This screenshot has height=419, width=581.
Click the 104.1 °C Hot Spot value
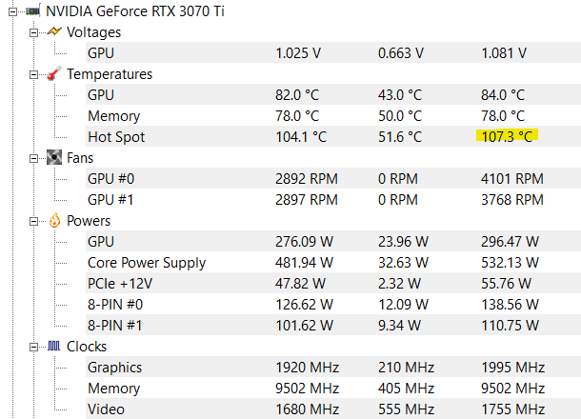pyautogui.click(x=301, y=137)
